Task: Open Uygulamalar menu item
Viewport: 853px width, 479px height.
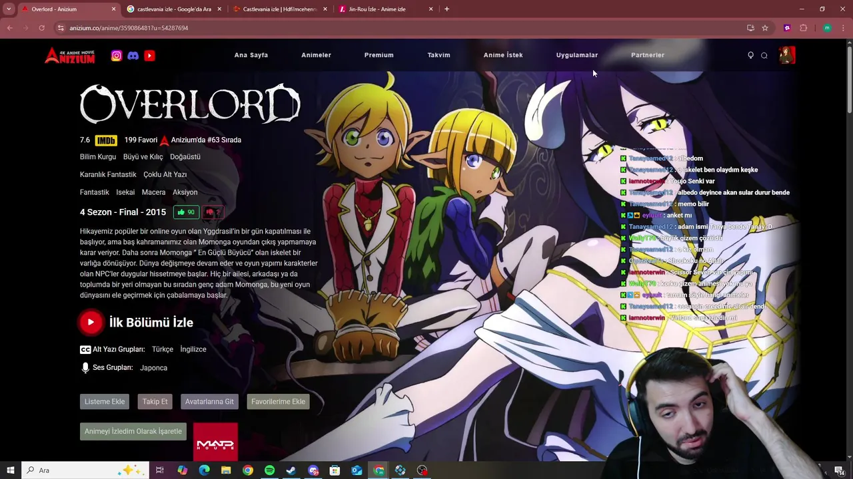Action: [577, 55]
